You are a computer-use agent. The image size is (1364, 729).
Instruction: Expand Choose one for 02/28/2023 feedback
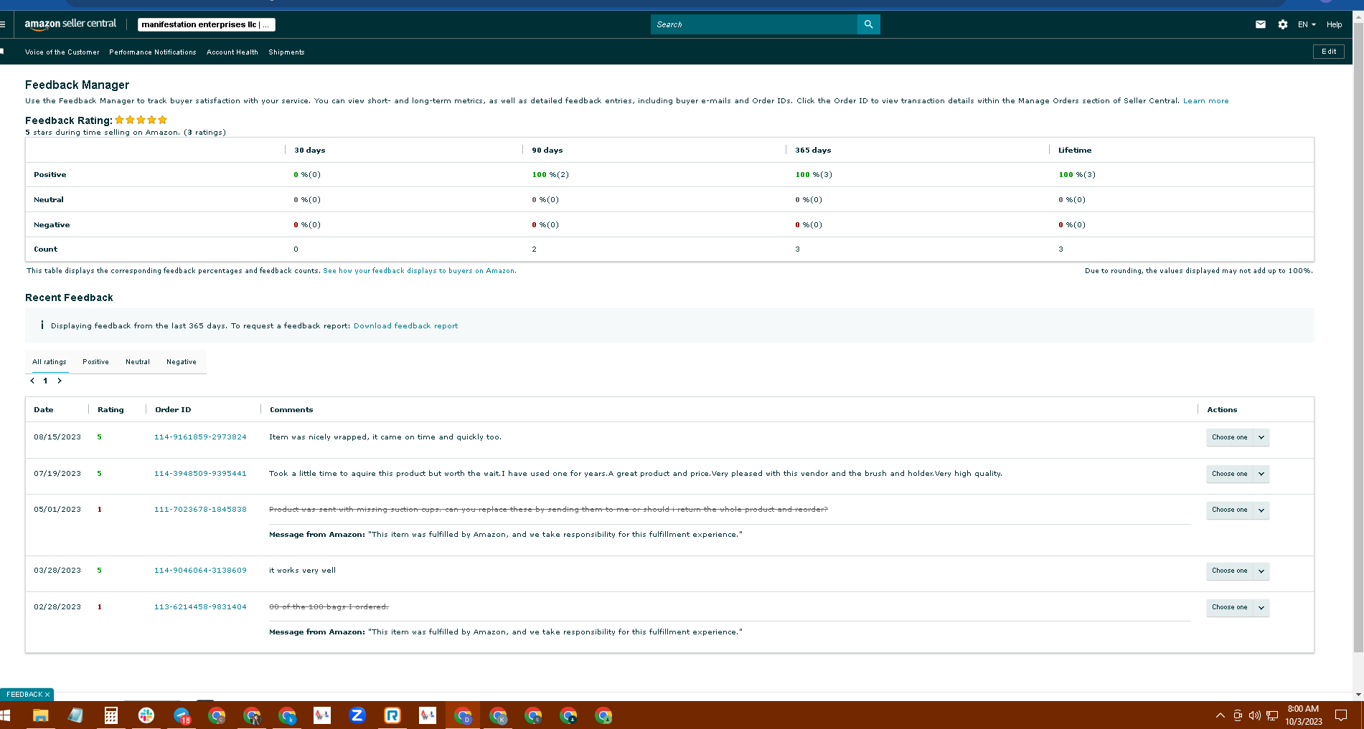tap(1238, 607)
